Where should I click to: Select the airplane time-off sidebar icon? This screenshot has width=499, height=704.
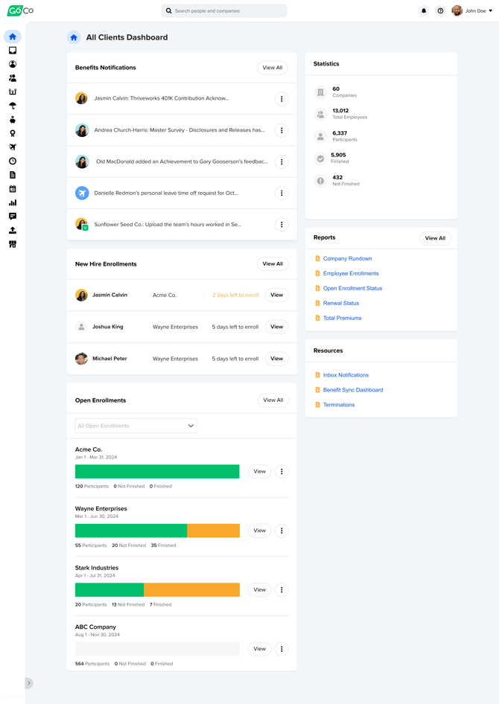13,147
